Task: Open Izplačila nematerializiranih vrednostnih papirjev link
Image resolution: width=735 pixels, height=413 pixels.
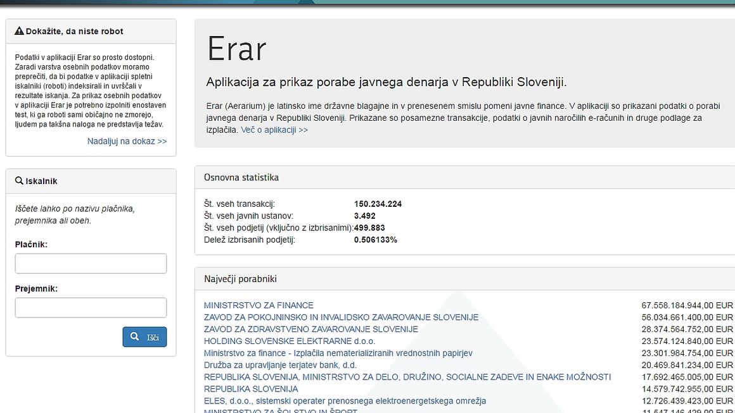Action: (338, 353)
